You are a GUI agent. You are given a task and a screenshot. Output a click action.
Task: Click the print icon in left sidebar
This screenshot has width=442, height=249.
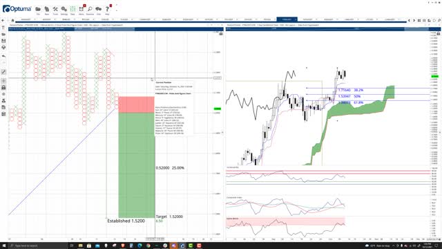tap(3, 48)
